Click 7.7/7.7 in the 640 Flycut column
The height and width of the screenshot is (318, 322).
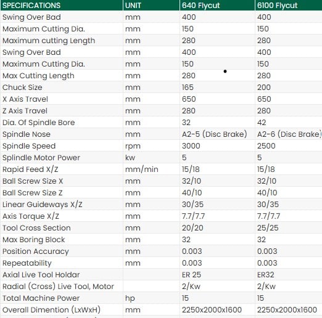coord(193,216)
